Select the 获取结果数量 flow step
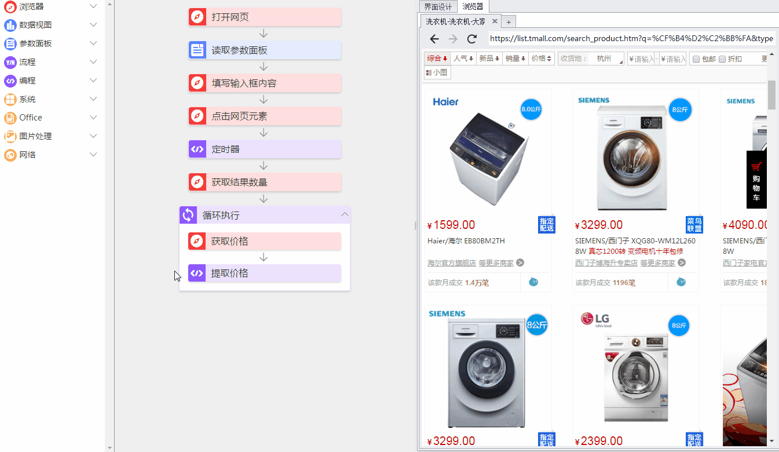 [x=265, y=182]
